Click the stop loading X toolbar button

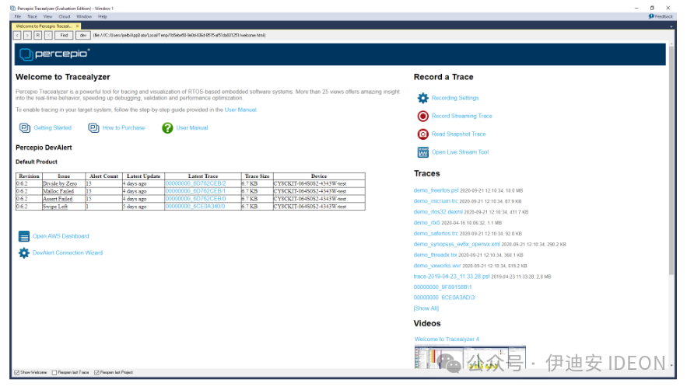tap(48, 35)
